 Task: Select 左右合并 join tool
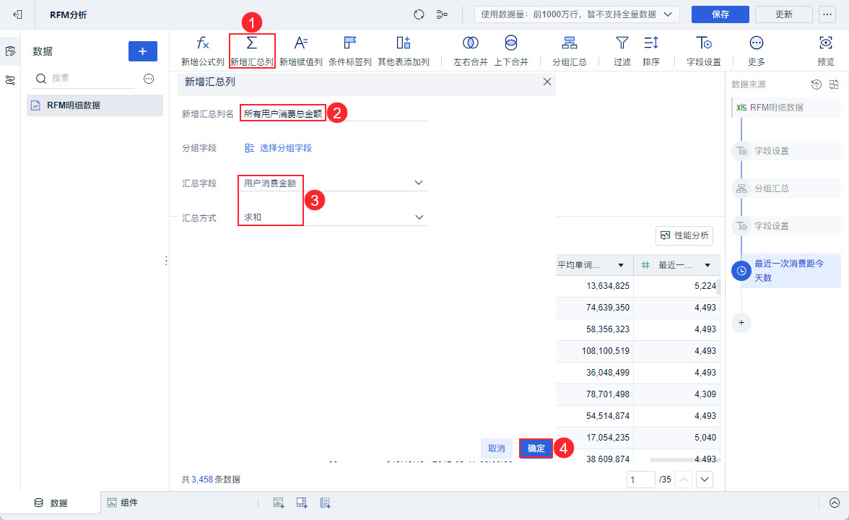click(471, 51)
